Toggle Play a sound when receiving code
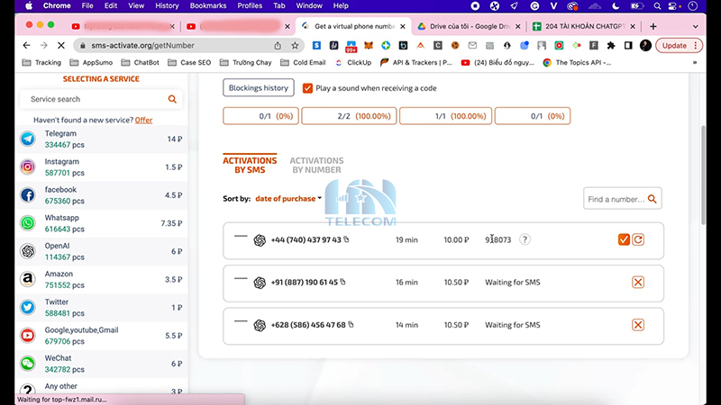 pyautogui.click(x=308, y=88)
